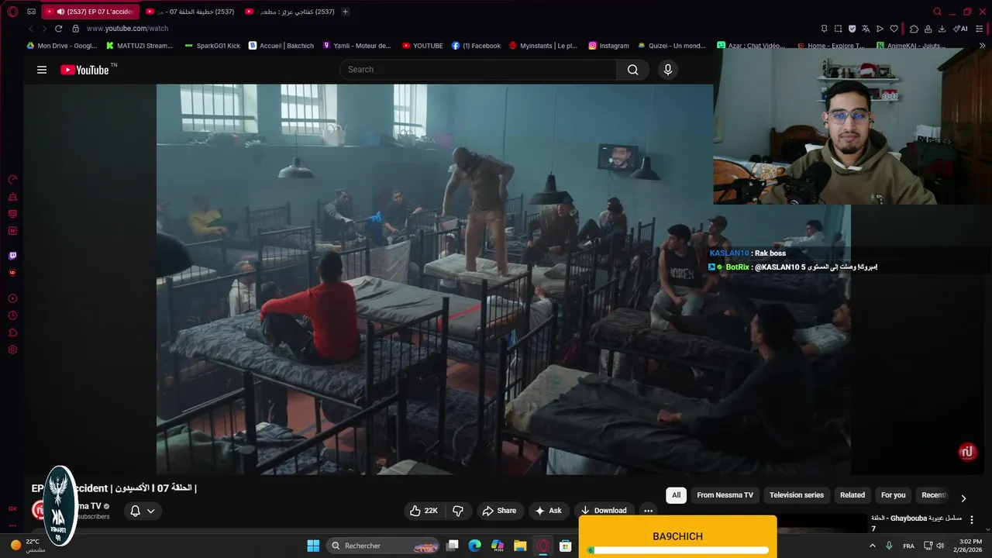Download the video with Download button
Image resolution: width=992 pixels, height=558 pixels.
[604, 511]
